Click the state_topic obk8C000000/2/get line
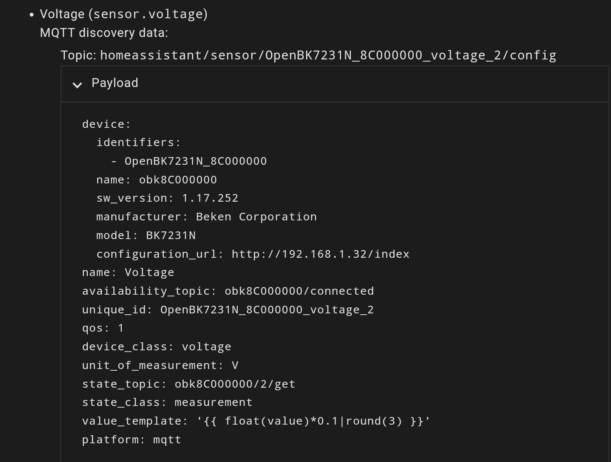The height and width of the screenshot is (462, 611). tap(188, 384)
